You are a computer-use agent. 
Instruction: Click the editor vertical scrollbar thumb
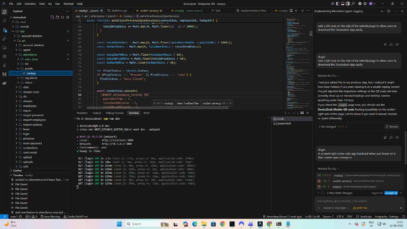pyautogui.click(x=311, y=33)
